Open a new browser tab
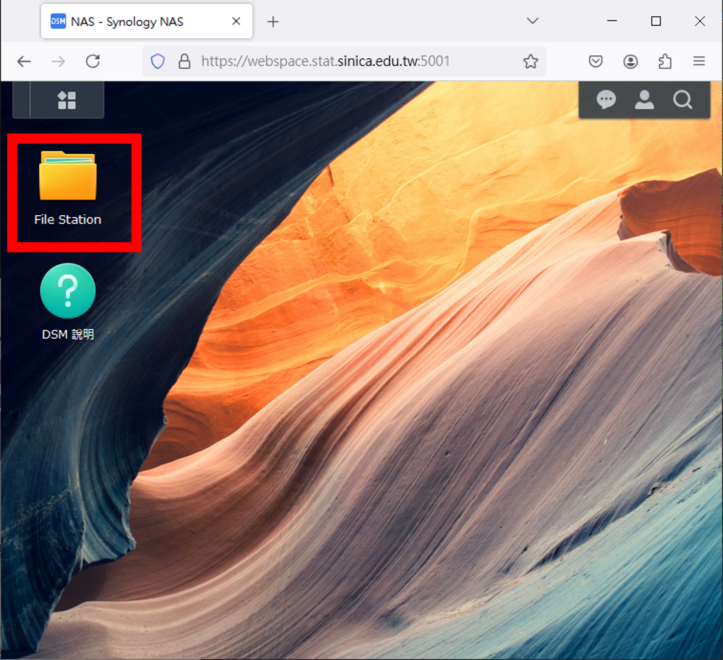The height and width of the screenshot is (660, 723). pos(273,22)
